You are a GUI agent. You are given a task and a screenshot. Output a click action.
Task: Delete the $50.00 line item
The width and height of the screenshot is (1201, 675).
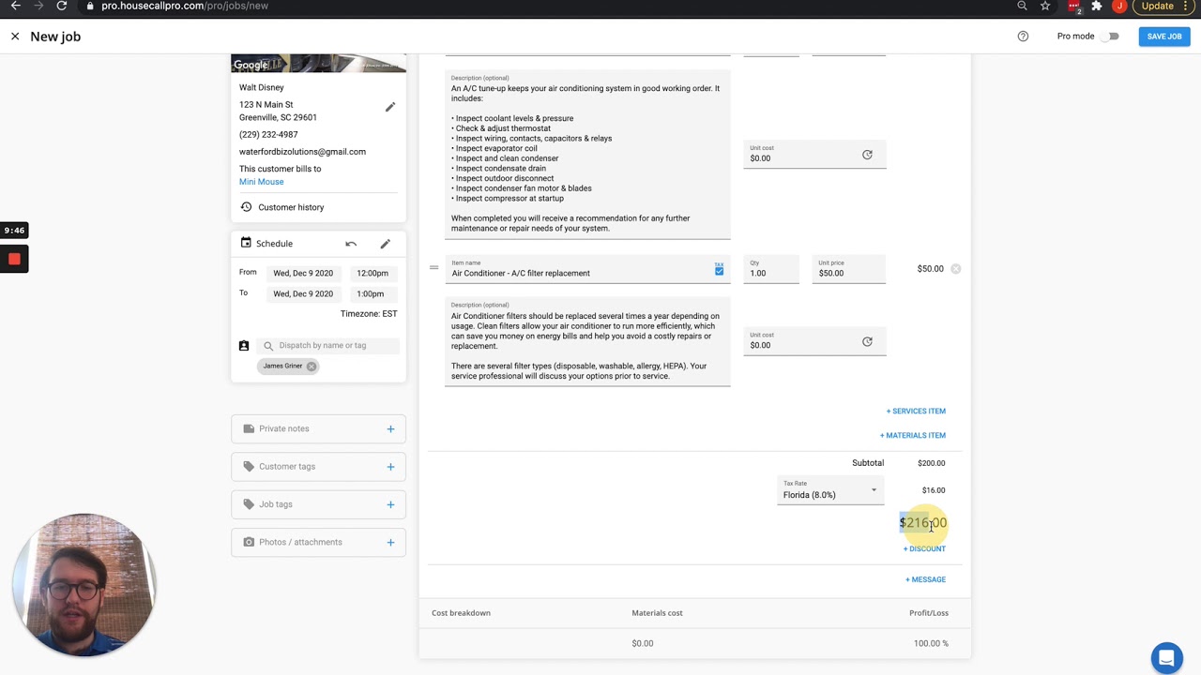[x=955, y=269]
